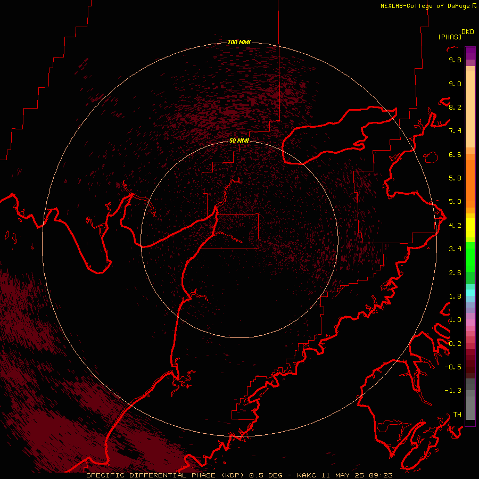The height and width of the screenshot is (479, 479).
Task: Click the (KDP) product abbreviation
Action: 233,475
